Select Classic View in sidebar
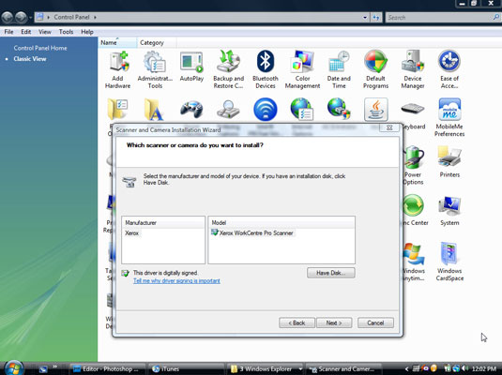Screen dimensions: 502x375 coord(30,59)
